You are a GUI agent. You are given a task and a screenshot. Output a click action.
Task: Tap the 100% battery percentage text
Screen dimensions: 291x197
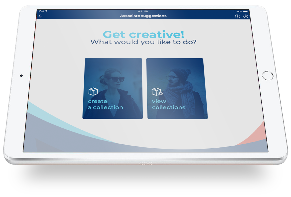[239, 12]
